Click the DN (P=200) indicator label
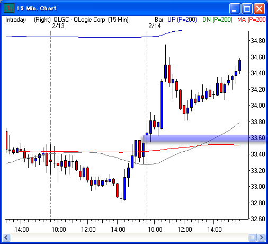 pyautogui.click(x=217, y=20)
